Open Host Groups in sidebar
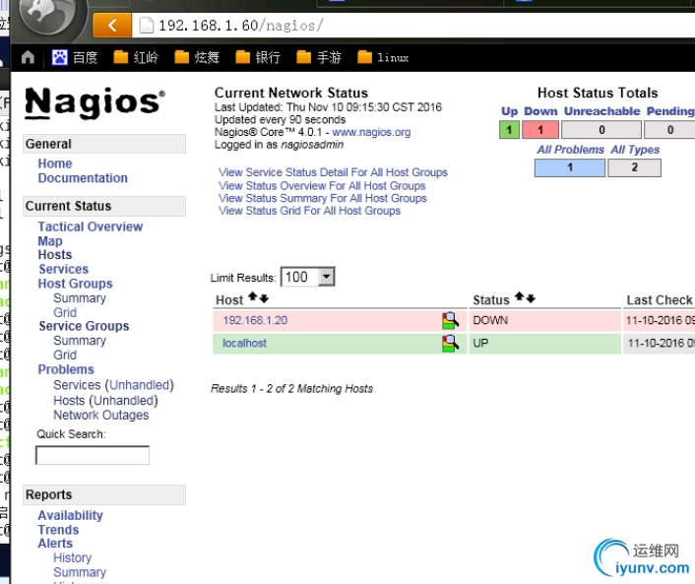This screenshot has height=584, width=695. (x=76, y=284)
